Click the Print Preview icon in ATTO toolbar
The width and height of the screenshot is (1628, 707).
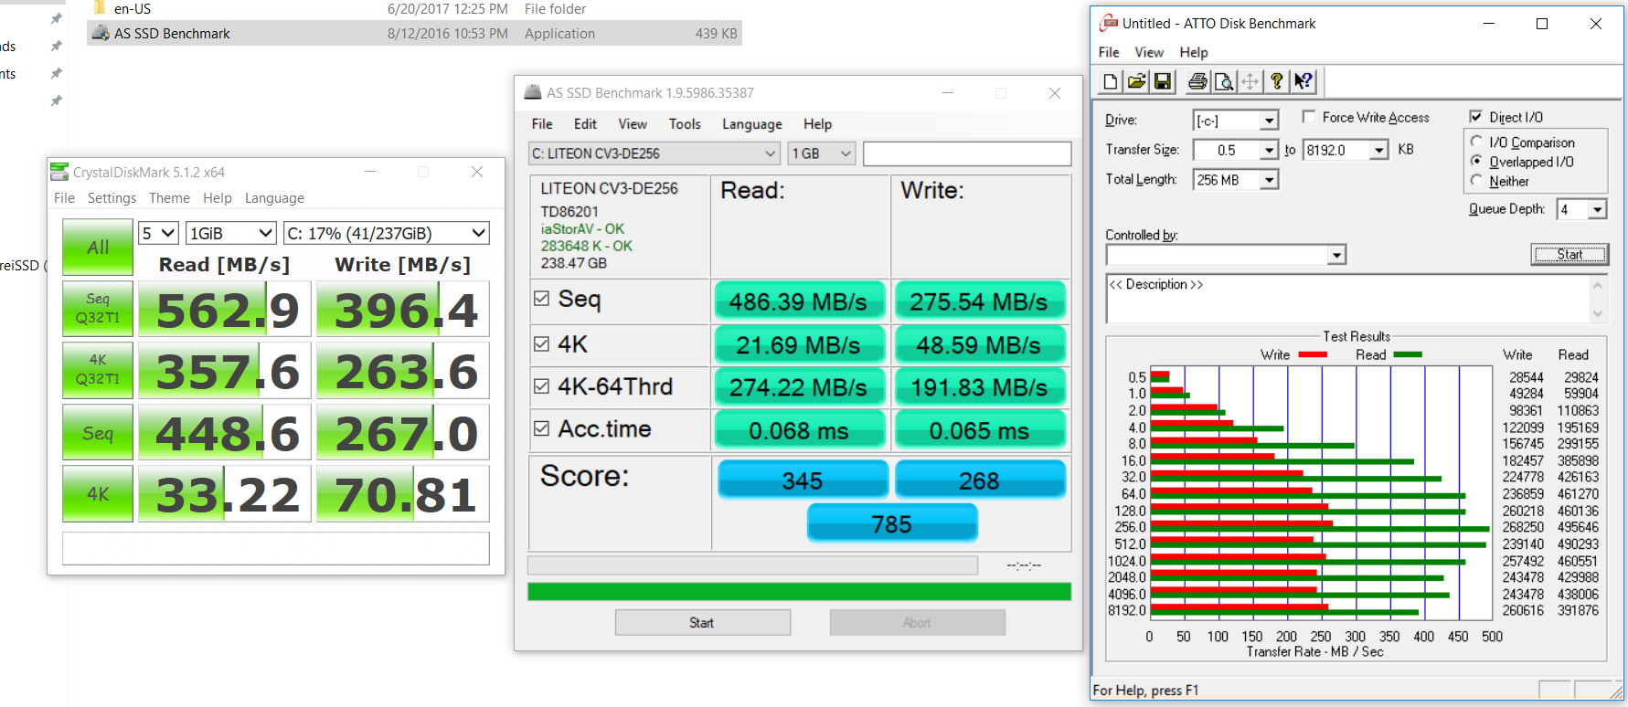click(1224, 81)
